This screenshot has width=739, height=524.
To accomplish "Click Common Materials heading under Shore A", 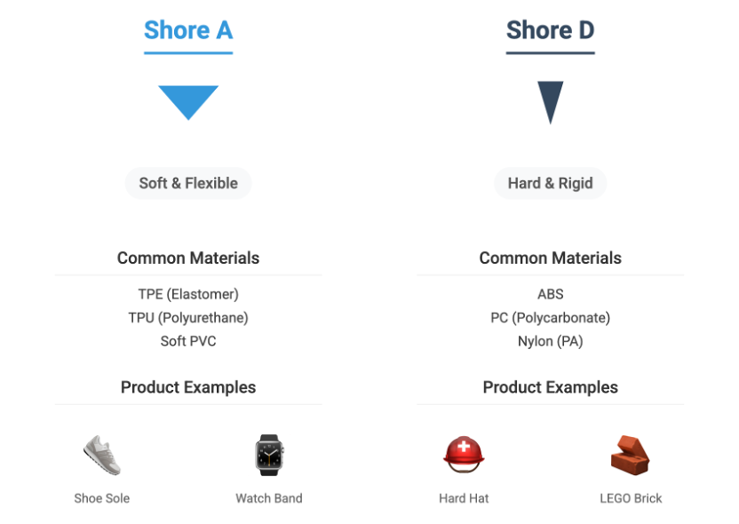I will pos(188,258).
